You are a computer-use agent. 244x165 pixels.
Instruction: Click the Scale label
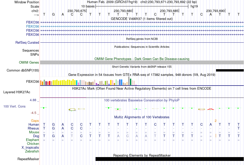point(35,6)
